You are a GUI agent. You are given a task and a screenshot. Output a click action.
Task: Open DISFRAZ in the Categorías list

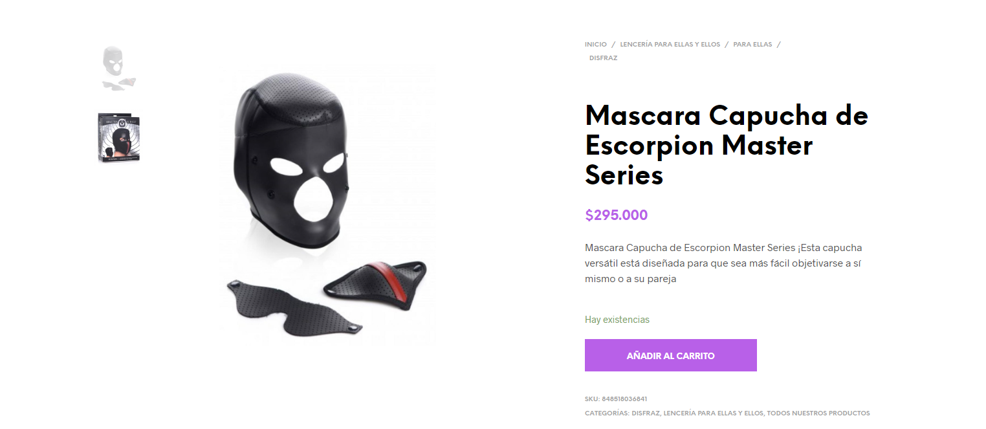[646, 413]
